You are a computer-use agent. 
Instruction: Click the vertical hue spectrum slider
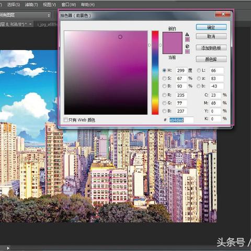pos(155,73)
